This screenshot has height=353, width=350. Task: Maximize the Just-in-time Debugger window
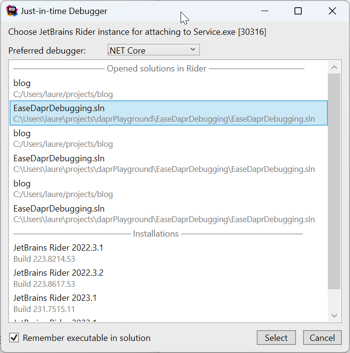[x=298, y=11]
